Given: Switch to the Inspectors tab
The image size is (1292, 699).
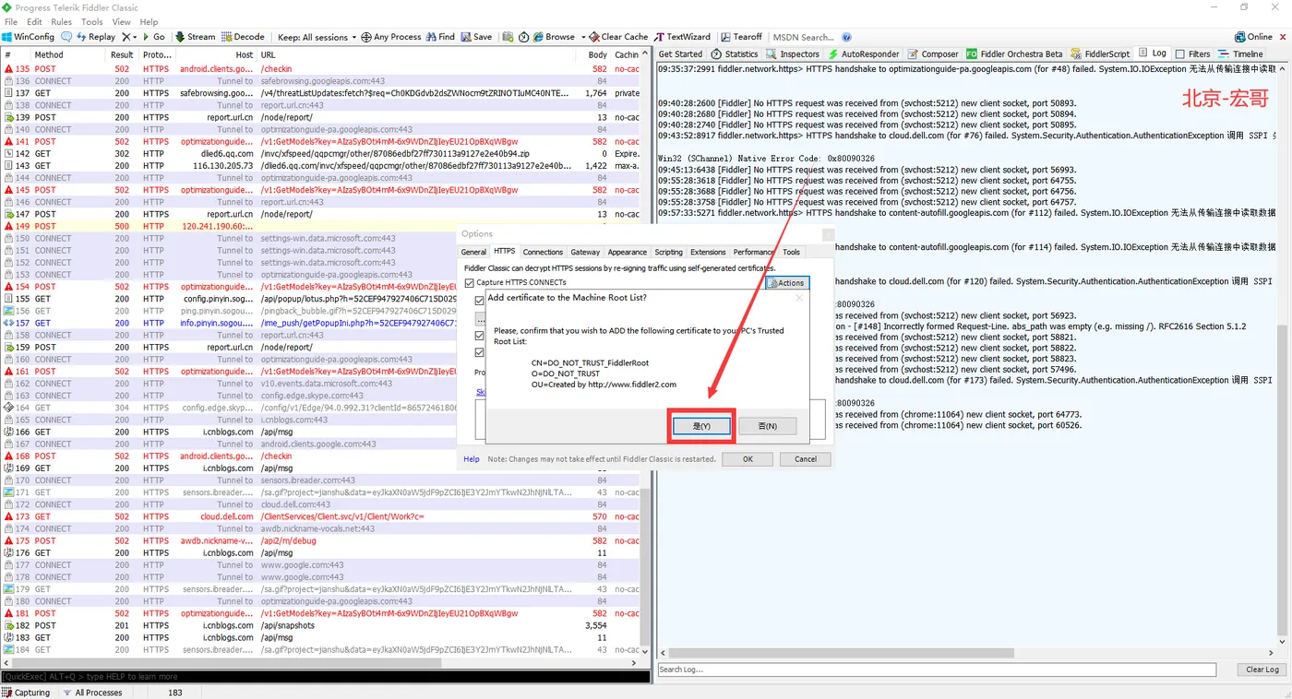Looking at the screenshot, I should tap(793, 54).
